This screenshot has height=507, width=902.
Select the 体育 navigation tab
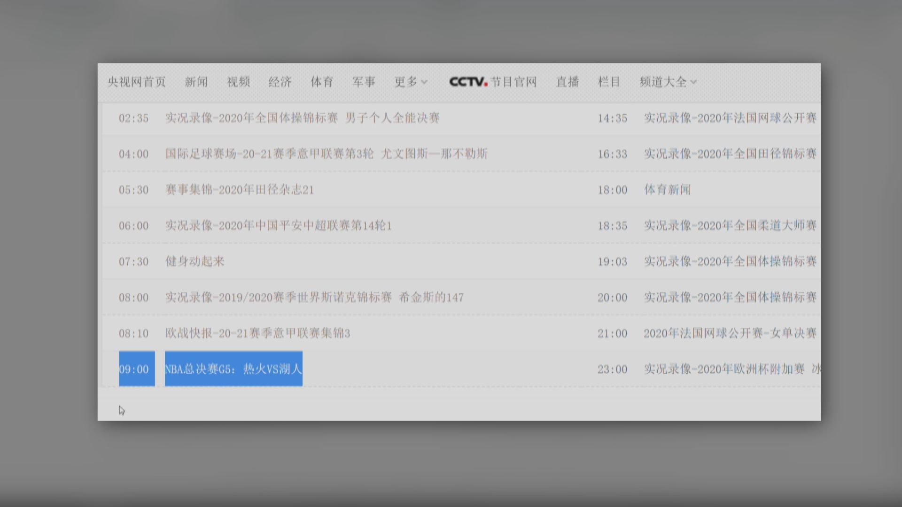point(322,81)
